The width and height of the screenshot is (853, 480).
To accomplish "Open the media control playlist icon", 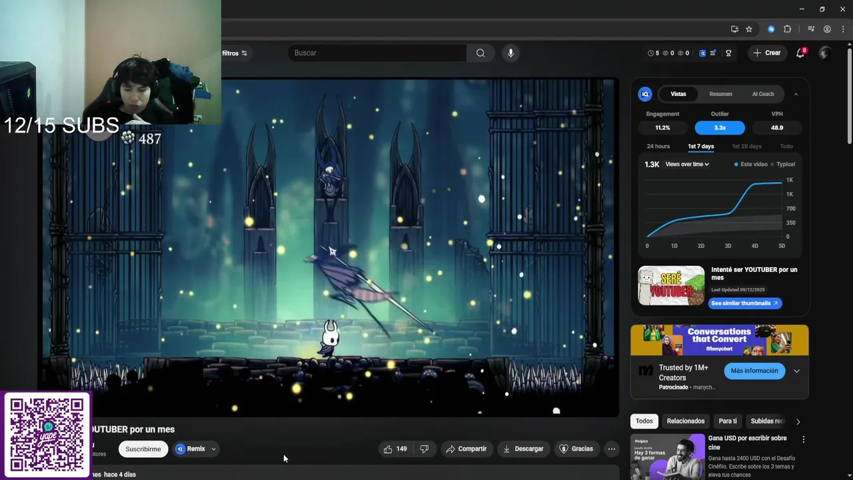I will tap(811, 29).
